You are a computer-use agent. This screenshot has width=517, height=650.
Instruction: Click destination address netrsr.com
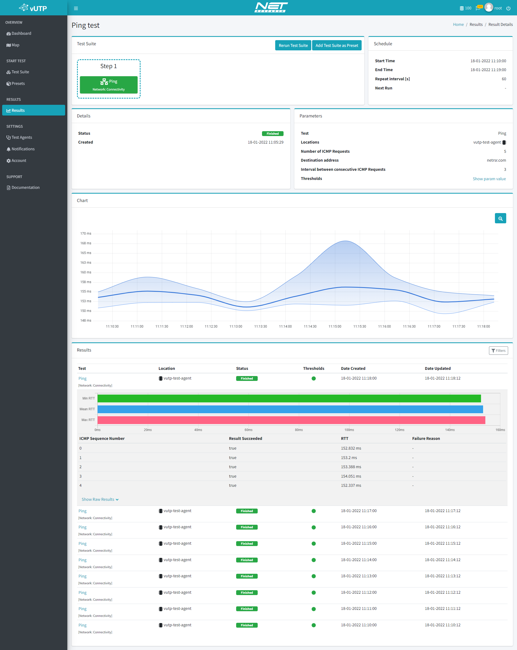tap(496, 160)
